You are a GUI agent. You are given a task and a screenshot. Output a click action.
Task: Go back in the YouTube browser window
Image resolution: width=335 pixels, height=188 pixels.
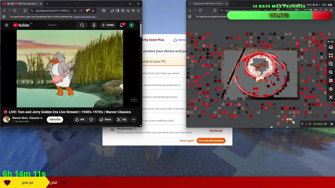coord(4,11)
